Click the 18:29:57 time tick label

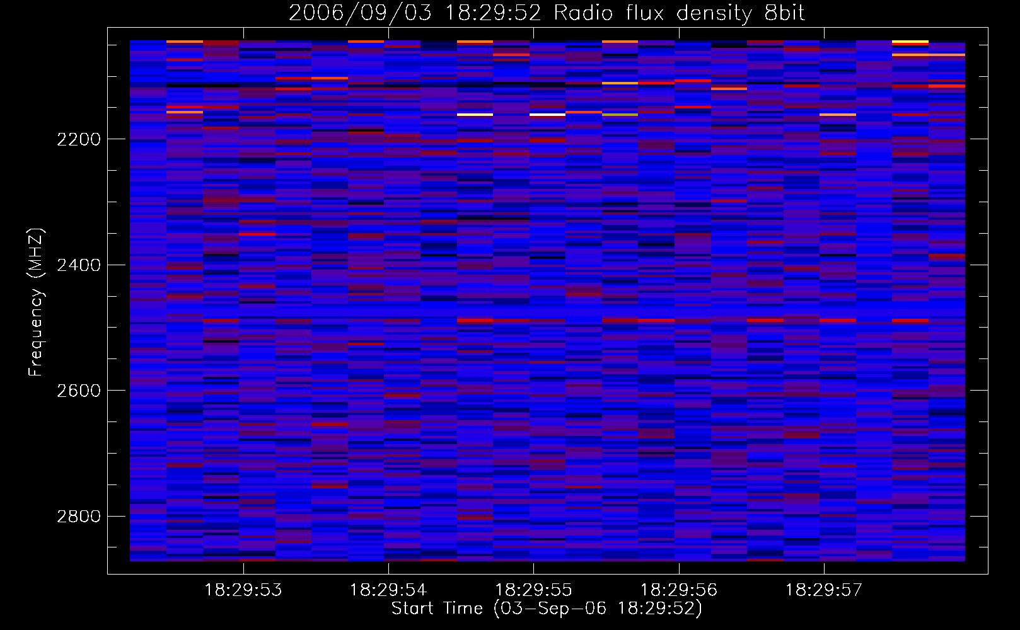824,590
